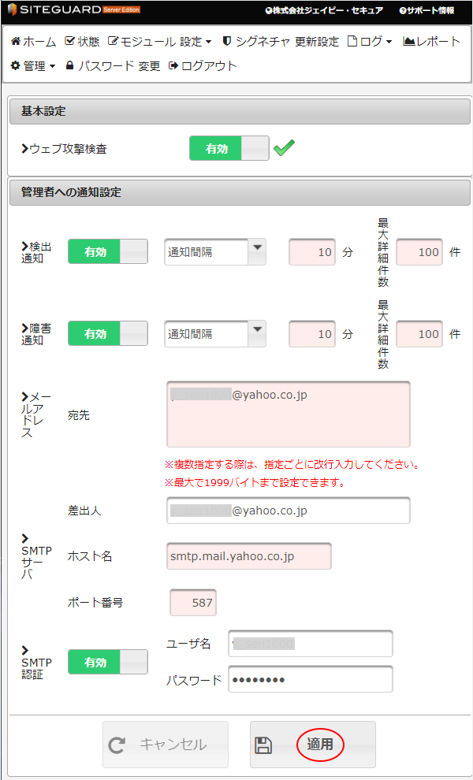This screenshot has height=780, width=473.
Task: Click the chevron beside 検出通知
Action: (x=25, y=247)
